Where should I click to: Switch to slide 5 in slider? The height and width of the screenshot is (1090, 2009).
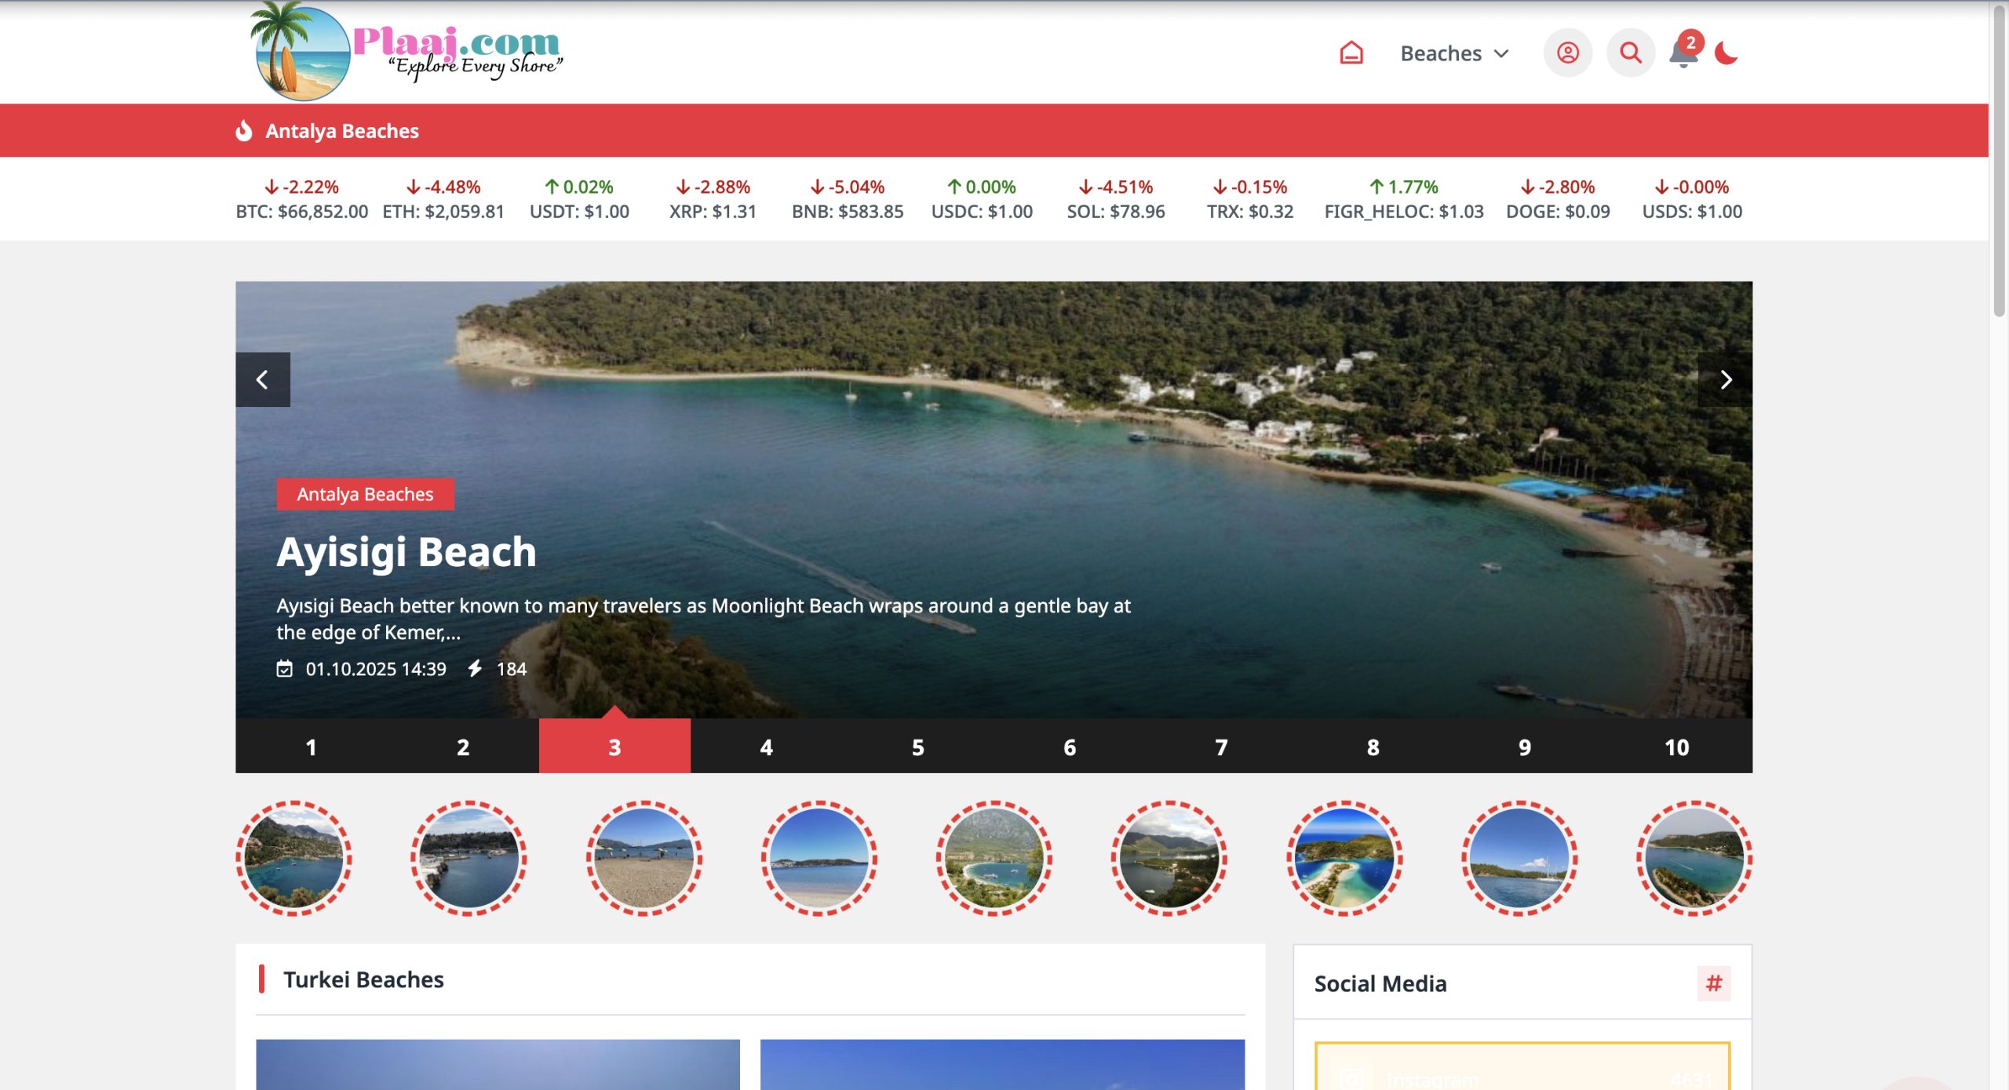pos(917,747)
